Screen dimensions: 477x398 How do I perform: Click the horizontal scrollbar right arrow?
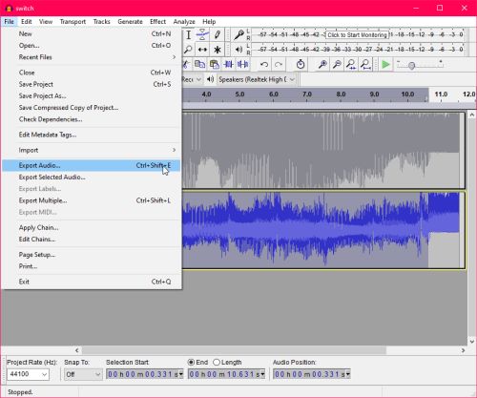(463, 350)
